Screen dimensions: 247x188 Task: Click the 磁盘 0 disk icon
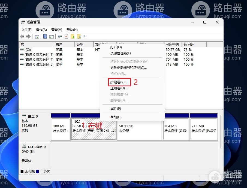point(24,116)
